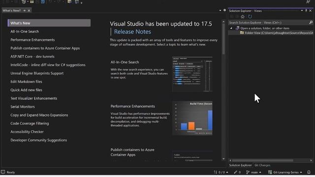Select What's New in the sidebar
The image size is (315, 177).
(x=49, y=23)
